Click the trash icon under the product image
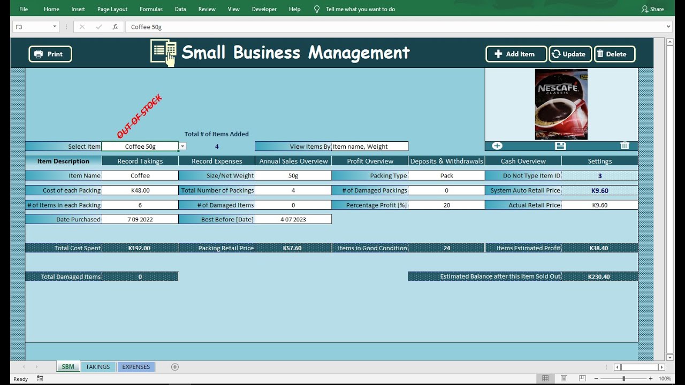This screenshot has width=685, height=385. tap(625, 146)
